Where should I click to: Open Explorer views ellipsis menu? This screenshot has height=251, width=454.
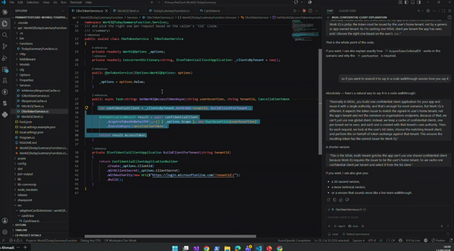(x=63, y=11)
